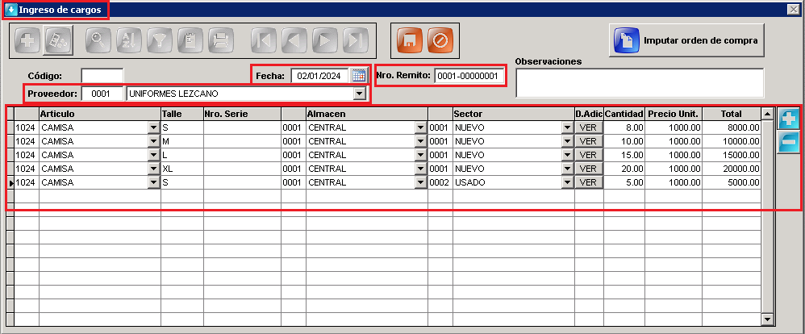Click the Talle cell showing XL

coord(182,169)
